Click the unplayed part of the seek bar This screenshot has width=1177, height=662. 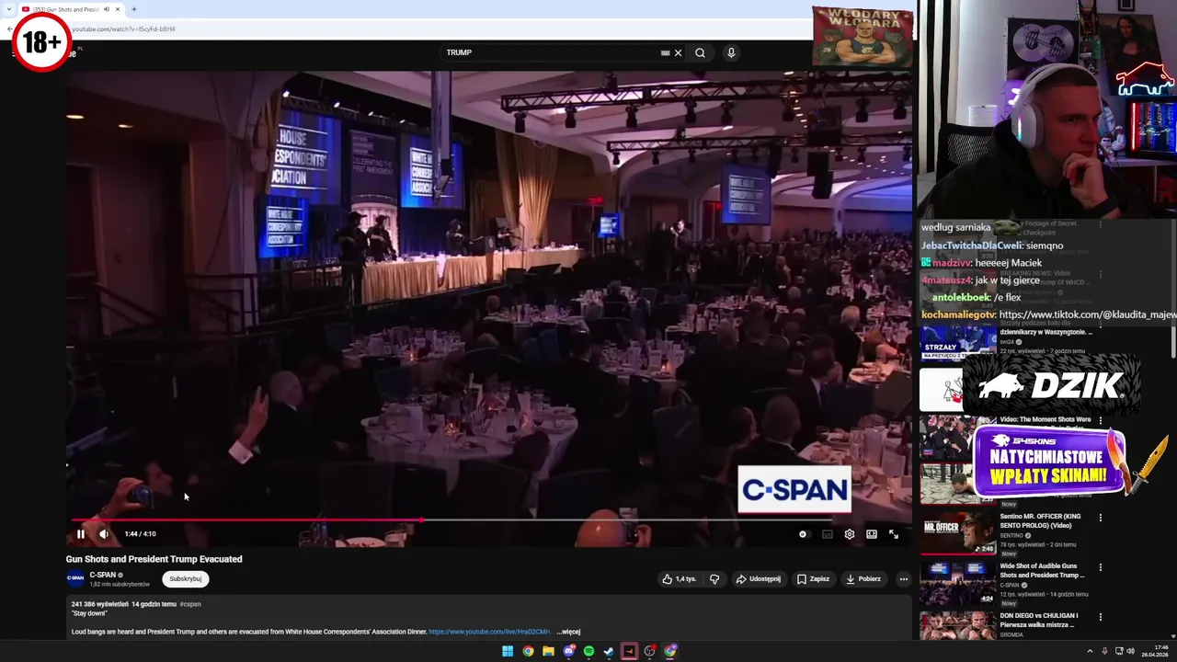coord(667,519)
